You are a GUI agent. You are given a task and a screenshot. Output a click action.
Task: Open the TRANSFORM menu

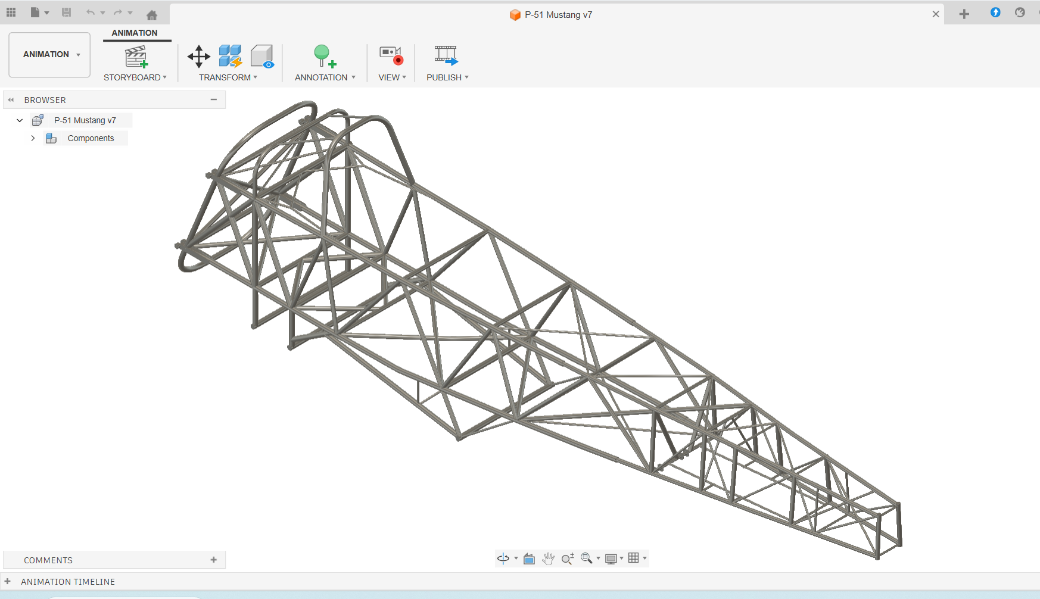[228, 77]
